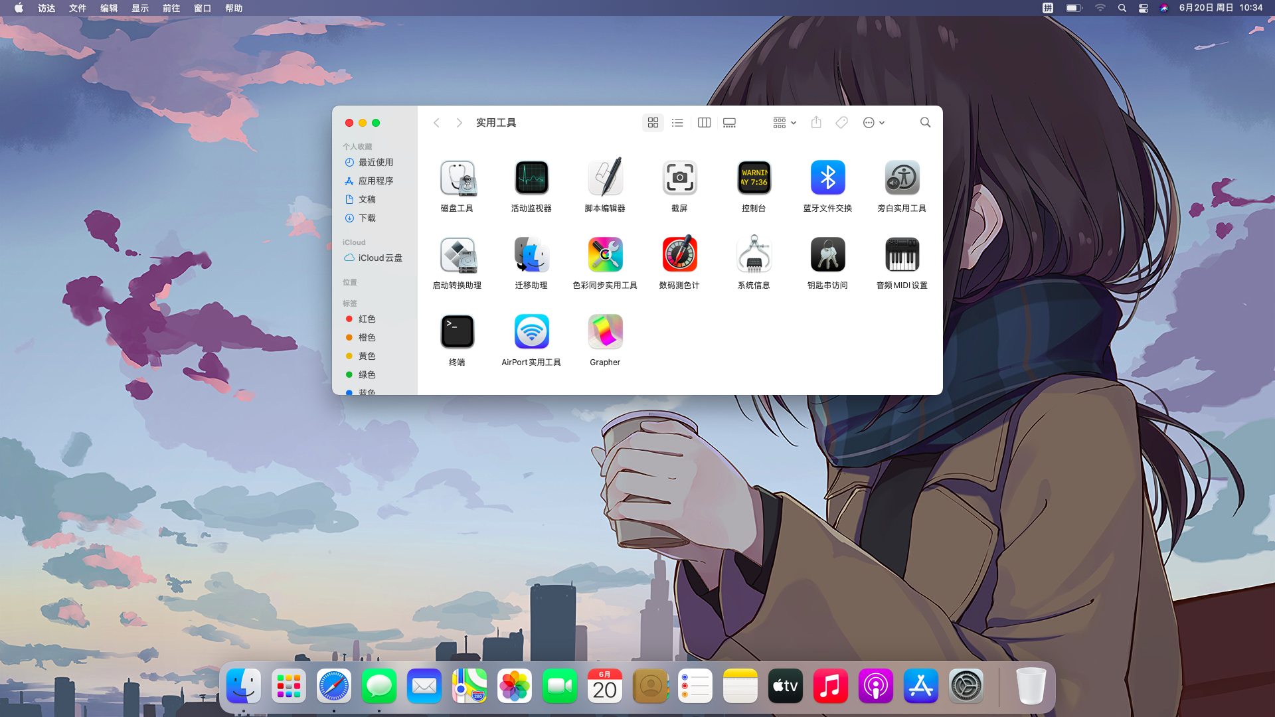
Task: Expand the grouping options dropdown
Action: [x=784, y=123]
